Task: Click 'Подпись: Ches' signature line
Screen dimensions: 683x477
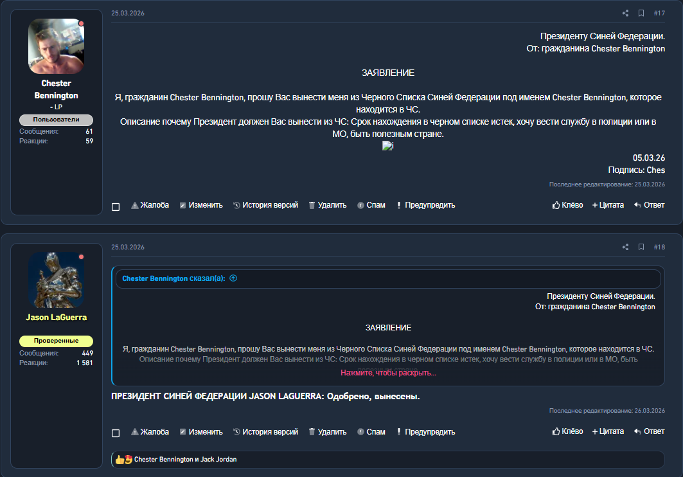Action: coord(636,170)
